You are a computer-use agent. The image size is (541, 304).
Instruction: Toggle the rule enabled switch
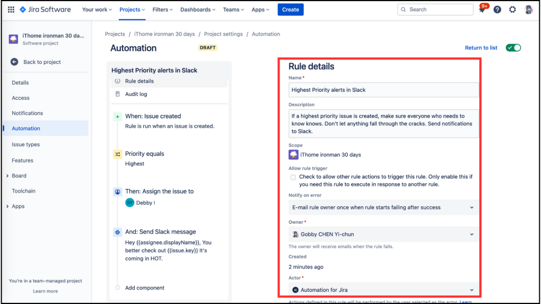[x=514, y=48]
